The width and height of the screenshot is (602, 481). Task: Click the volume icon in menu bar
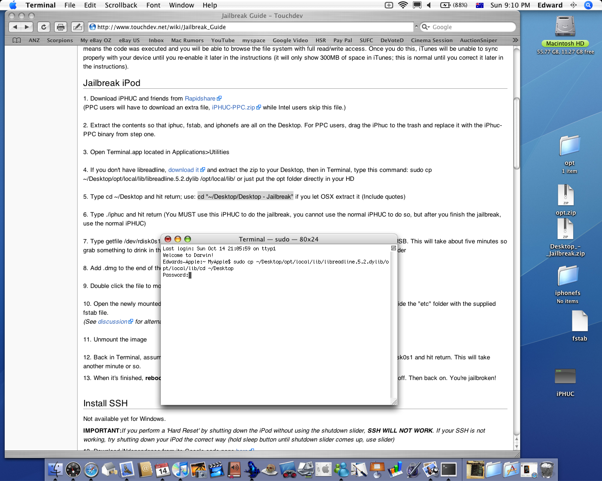[x=429, y=5]
